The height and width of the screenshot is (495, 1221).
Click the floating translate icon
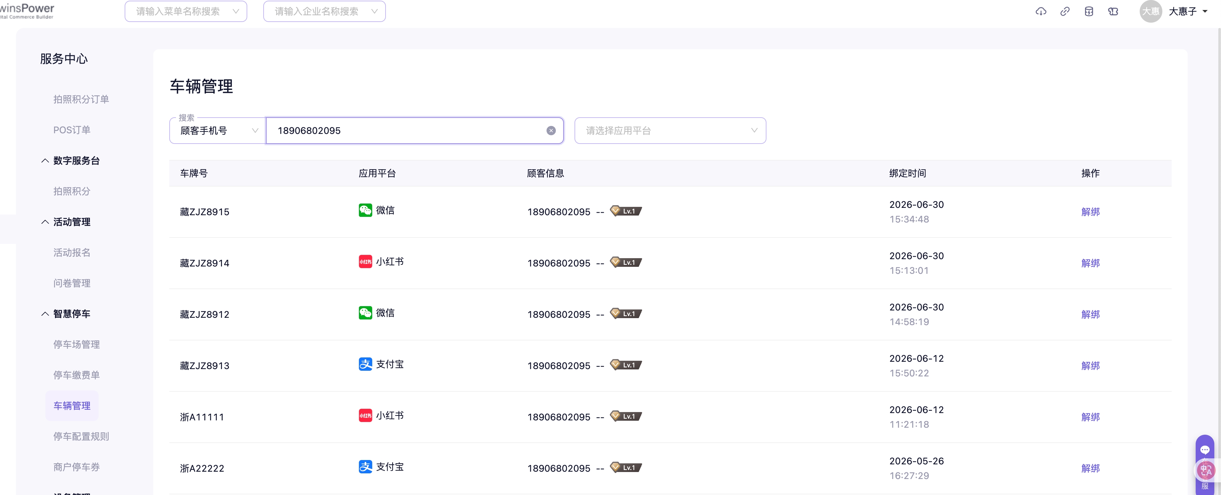[x=1206, y=470]
